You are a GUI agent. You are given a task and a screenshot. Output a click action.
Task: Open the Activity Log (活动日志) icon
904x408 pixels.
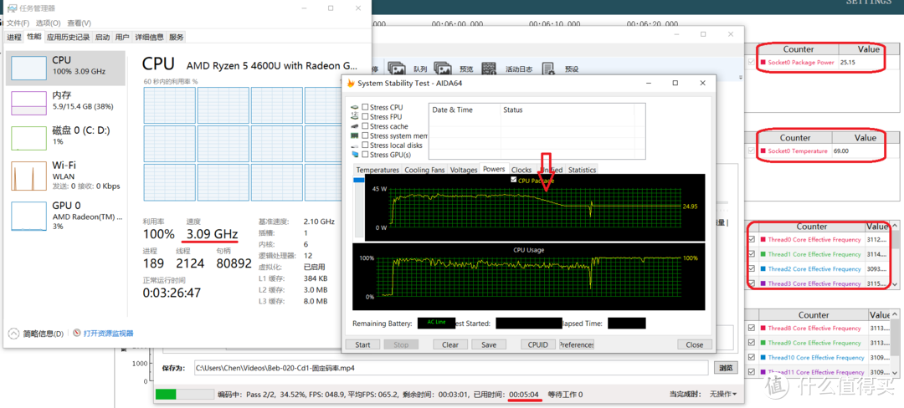tap(489, 69)
